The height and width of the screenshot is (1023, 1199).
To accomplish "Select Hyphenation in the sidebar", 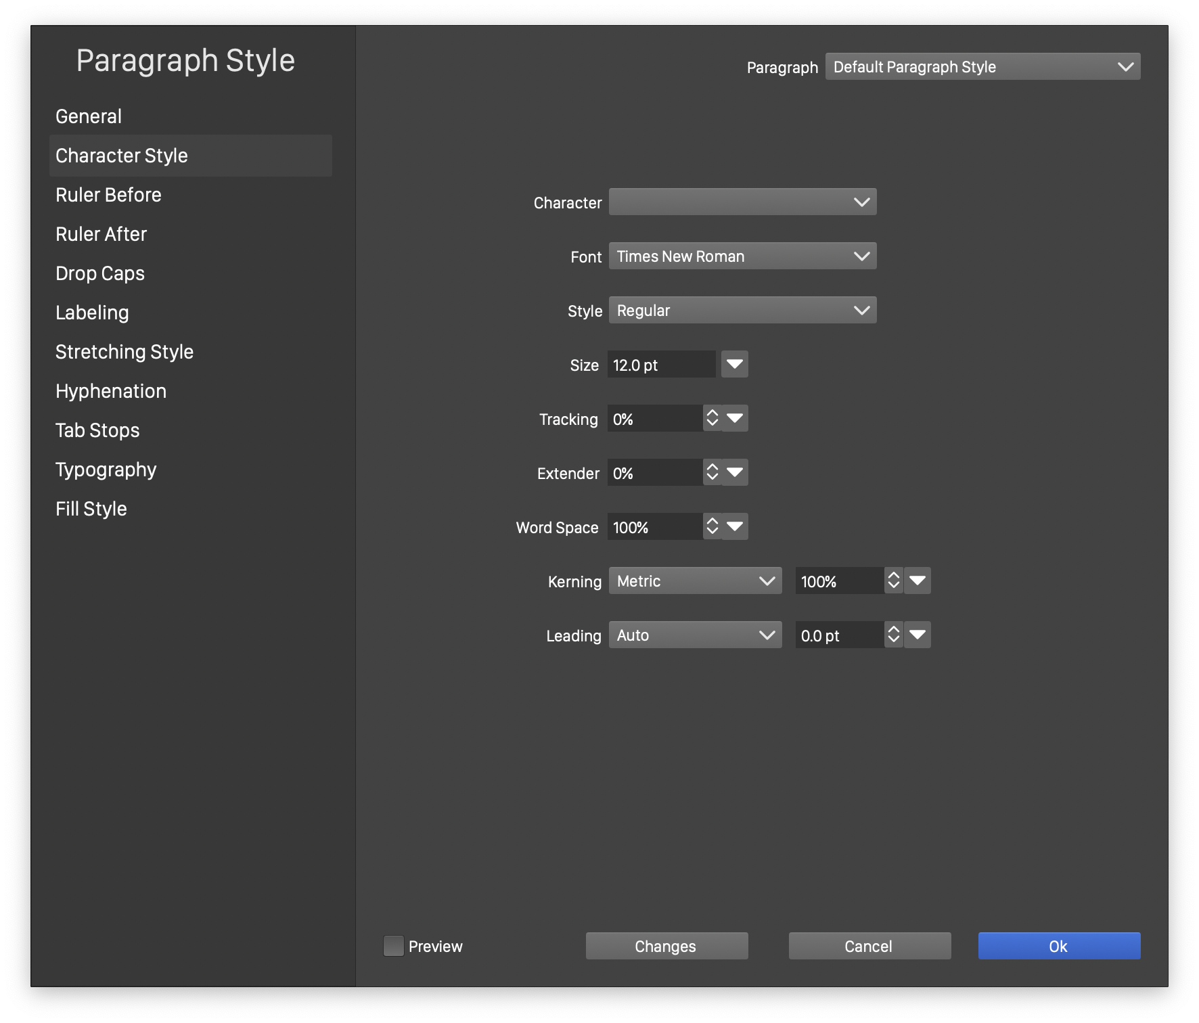I will click(x=111, y=391).
